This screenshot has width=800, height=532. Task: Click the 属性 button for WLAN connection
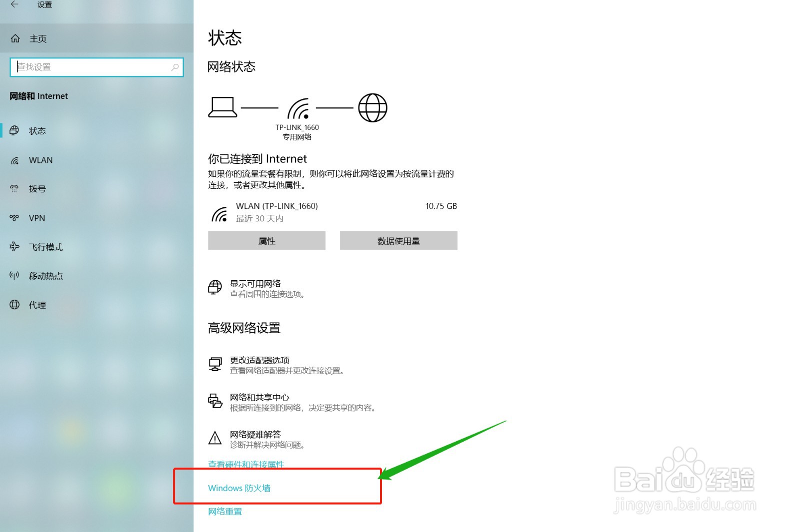click(266, 240)
